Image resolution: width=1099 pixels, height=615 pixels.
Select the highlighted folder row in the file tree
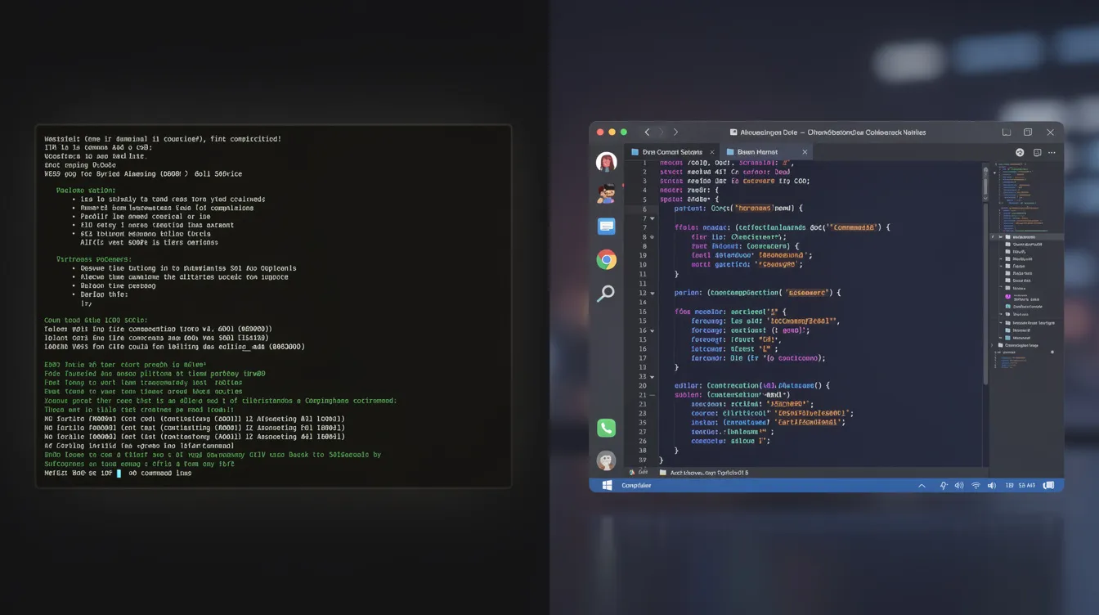pos(1027,237)
